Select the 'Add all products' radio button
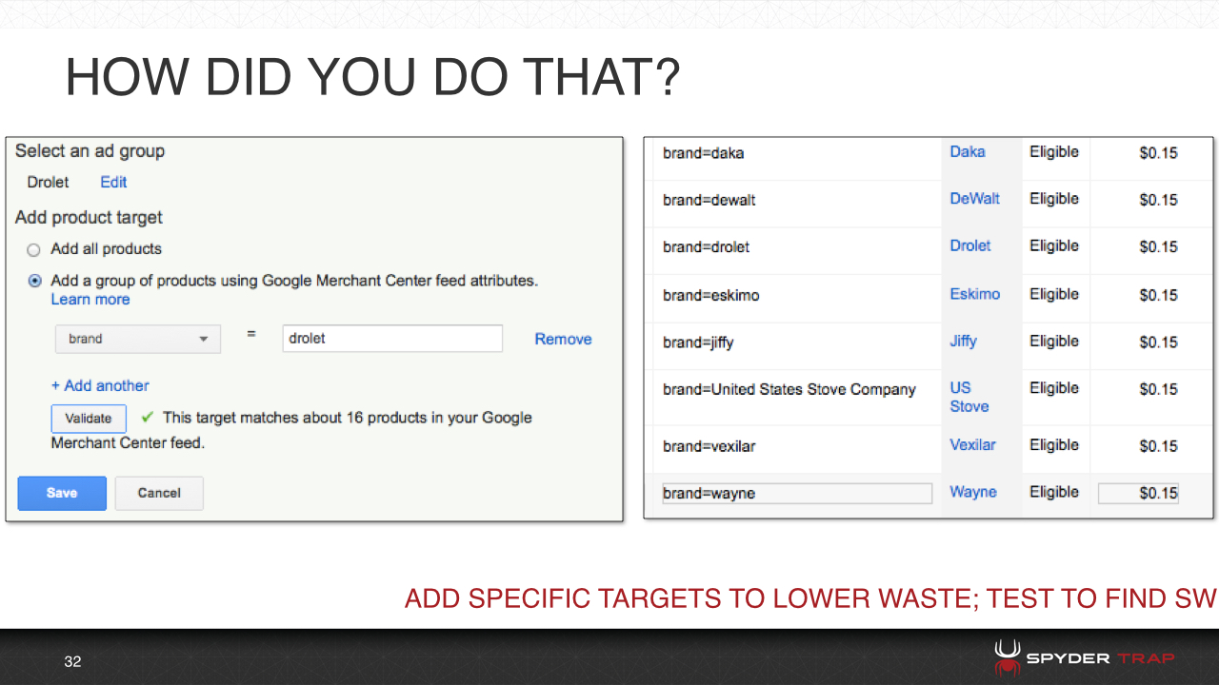The height and width of the screenshot is (685, 1219). coord(34,249)
